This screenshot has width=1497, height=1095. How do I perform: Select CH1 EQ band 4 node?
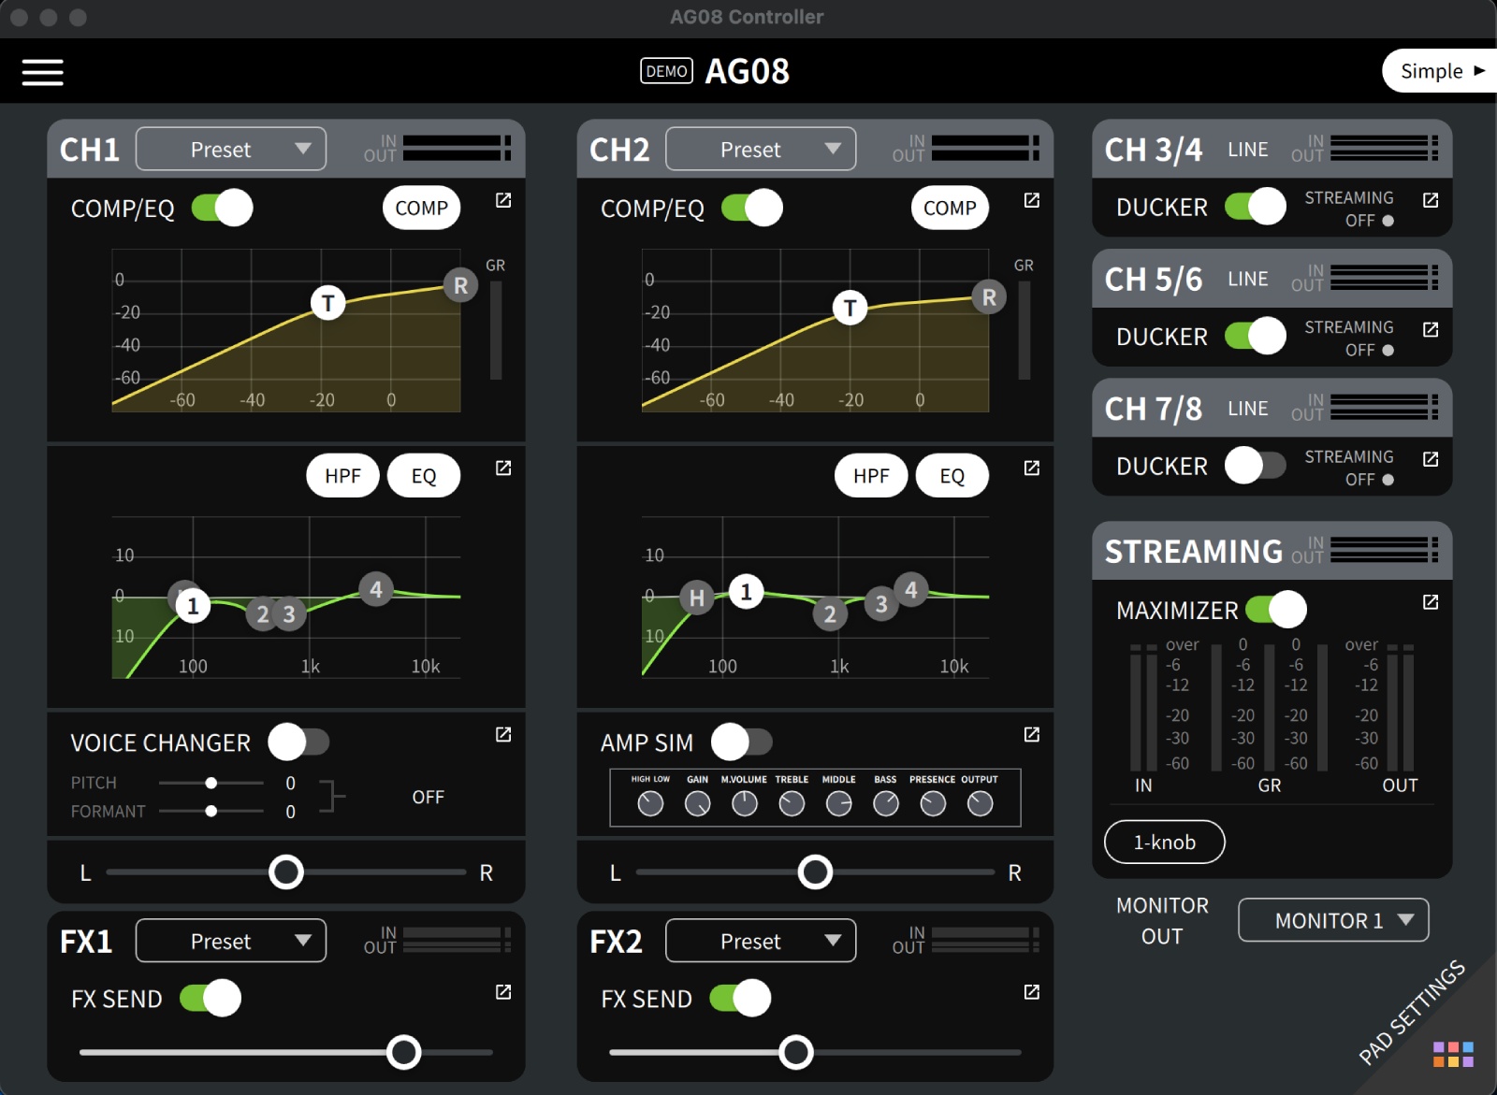pos(376,589)
